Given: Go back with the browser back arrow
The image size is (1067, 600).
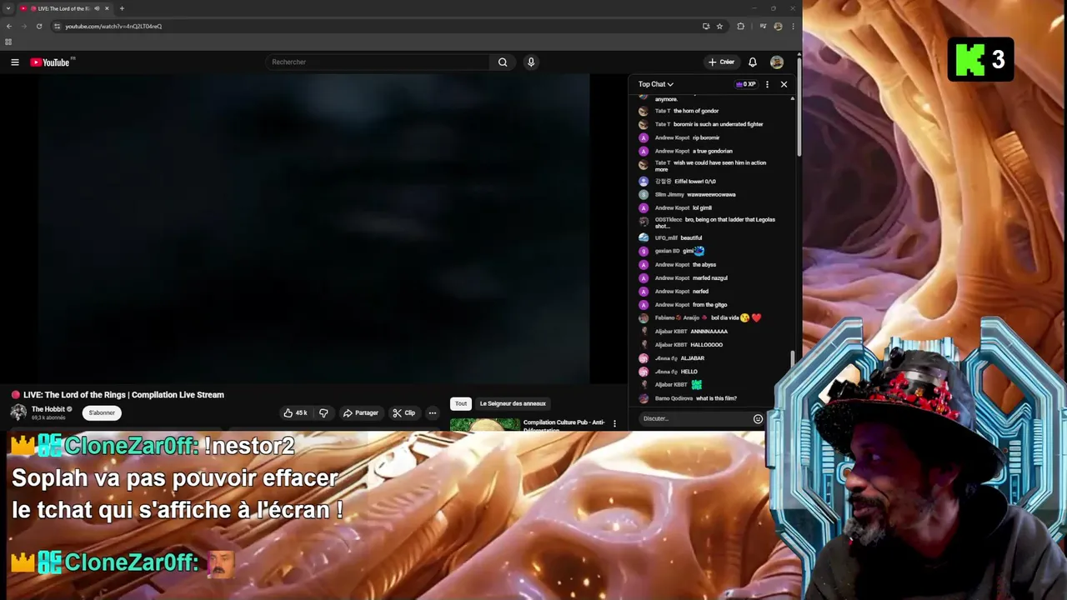Looking at the screenshot, I should click(9, 26).
